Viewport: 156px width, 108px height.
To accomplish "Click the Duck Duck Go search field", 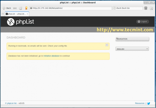I will [x=128, y=8].
